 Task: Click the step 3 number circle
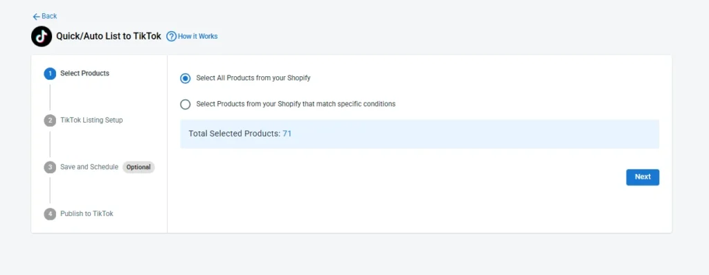50,168
